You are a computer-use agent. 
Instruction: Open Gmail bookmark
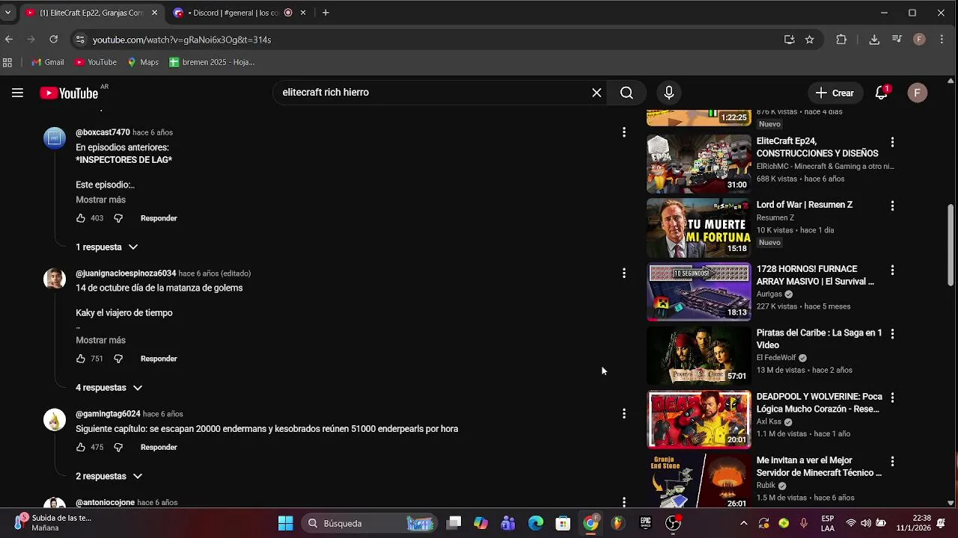coord(47,62)
